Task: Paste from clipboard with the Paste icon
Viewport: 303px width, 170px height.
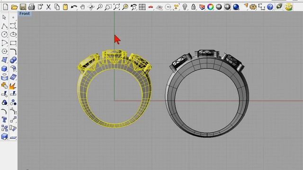Action: (65, 7)
